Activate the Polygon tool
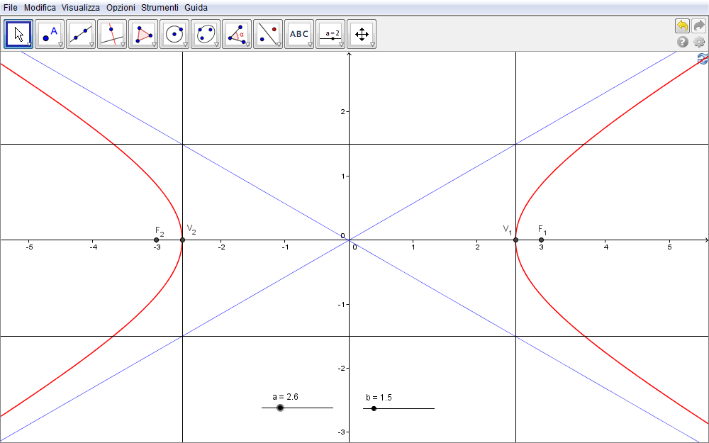This screenshot has height=443, width=709. (x=143, y=33)
